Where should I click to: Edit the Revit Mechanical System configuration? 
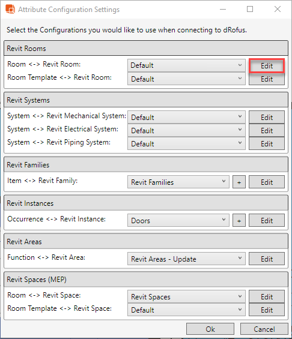tap(267, 117)
